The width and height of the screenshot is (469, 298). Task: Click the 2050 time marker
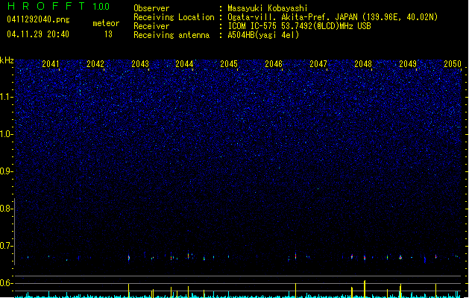coord(453,64)
